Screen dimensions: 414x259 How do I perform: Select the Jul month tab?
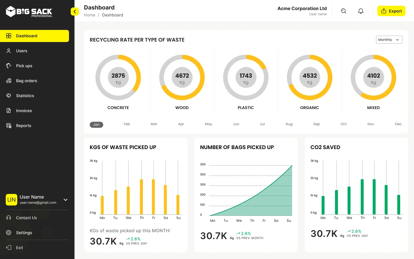pyautogui.click(x=262, y=124)
